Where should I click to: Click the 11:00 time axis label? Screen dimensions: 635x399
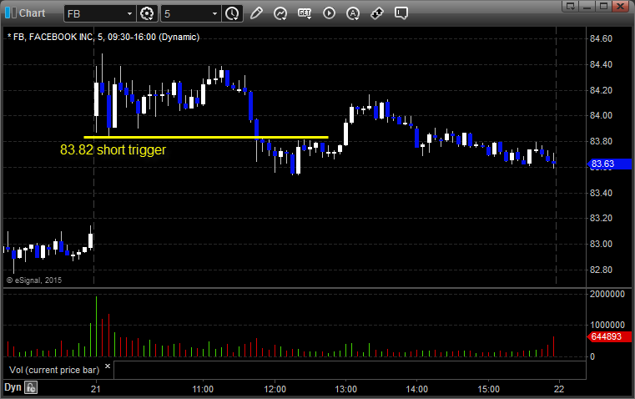coord(203,389)
